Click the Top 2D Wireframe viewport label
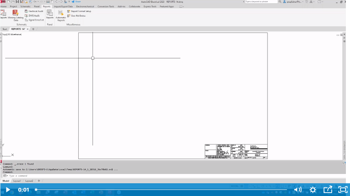350x196 pixels. (x=12, y=34)
